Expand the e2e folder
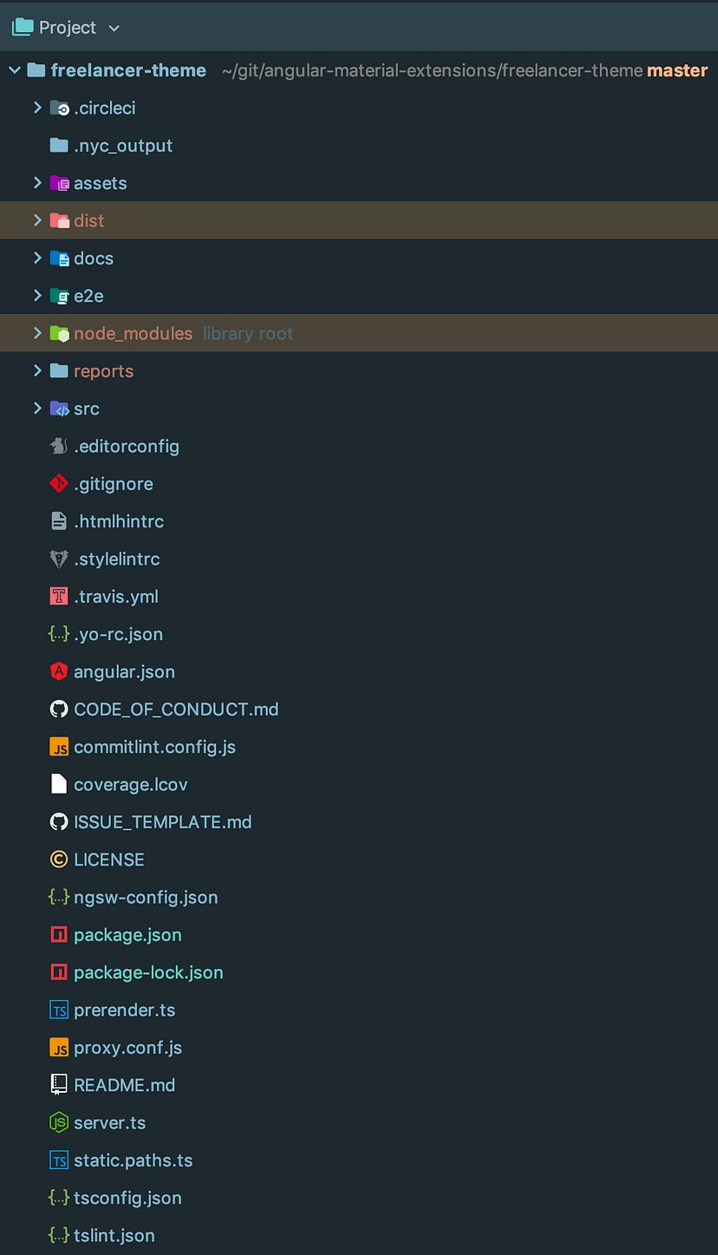Image resolution: width=718 pixels, height=1255 pixels. tap(36, 295)
